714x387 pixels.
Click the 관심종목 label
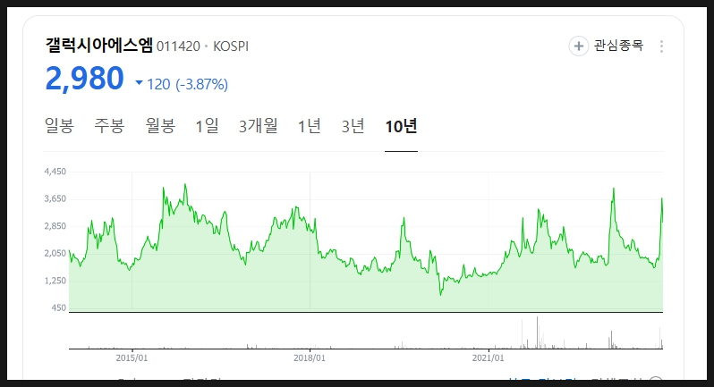click(x=618, y=46)
